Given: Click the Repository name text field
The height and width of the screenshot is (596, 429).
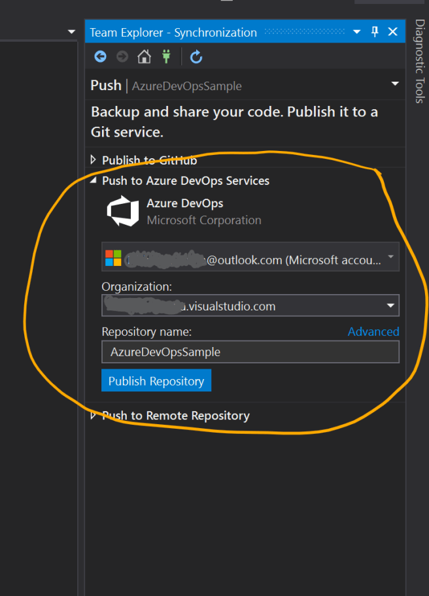Looking at the screenshot, I should [250, 352].
